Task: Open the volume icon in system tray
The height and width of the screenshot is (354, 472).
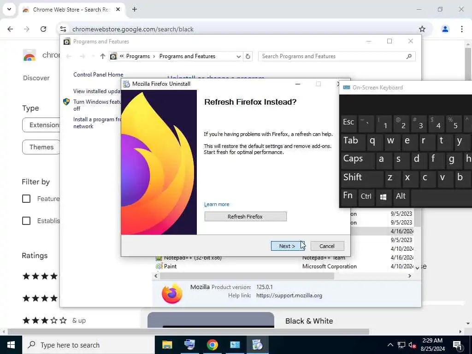Action: click(412, 345)
